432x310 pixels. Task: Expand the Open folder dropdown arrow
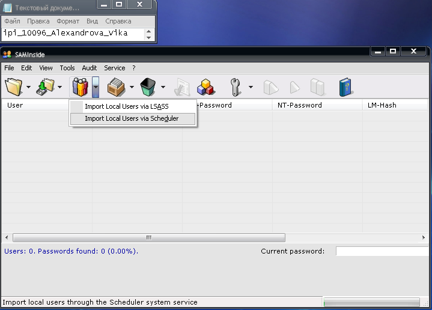28,87
